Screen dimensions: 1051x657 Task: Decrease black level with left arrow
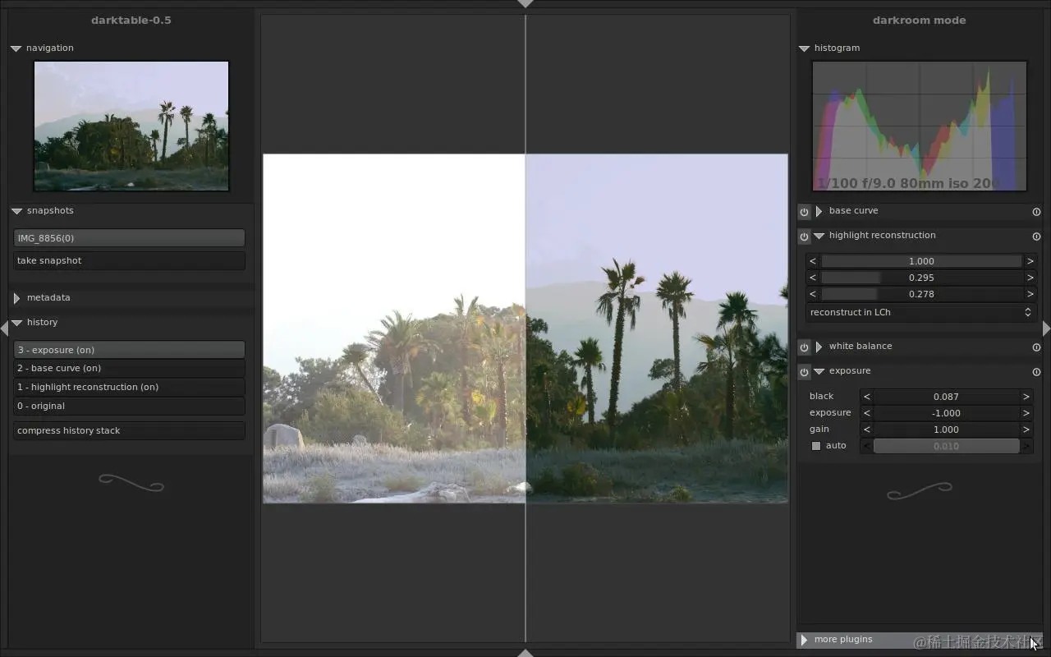[866, 397]
